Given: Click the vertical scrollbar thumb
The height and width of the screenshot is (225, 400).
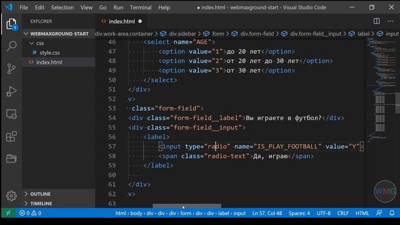Looking at the screenshot, I should coord(397,102).
